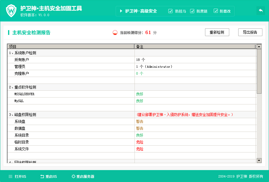Select the 系统盘 row
Image resolution: width=269 pixels, height=182 pixels.
pos(132,121)
